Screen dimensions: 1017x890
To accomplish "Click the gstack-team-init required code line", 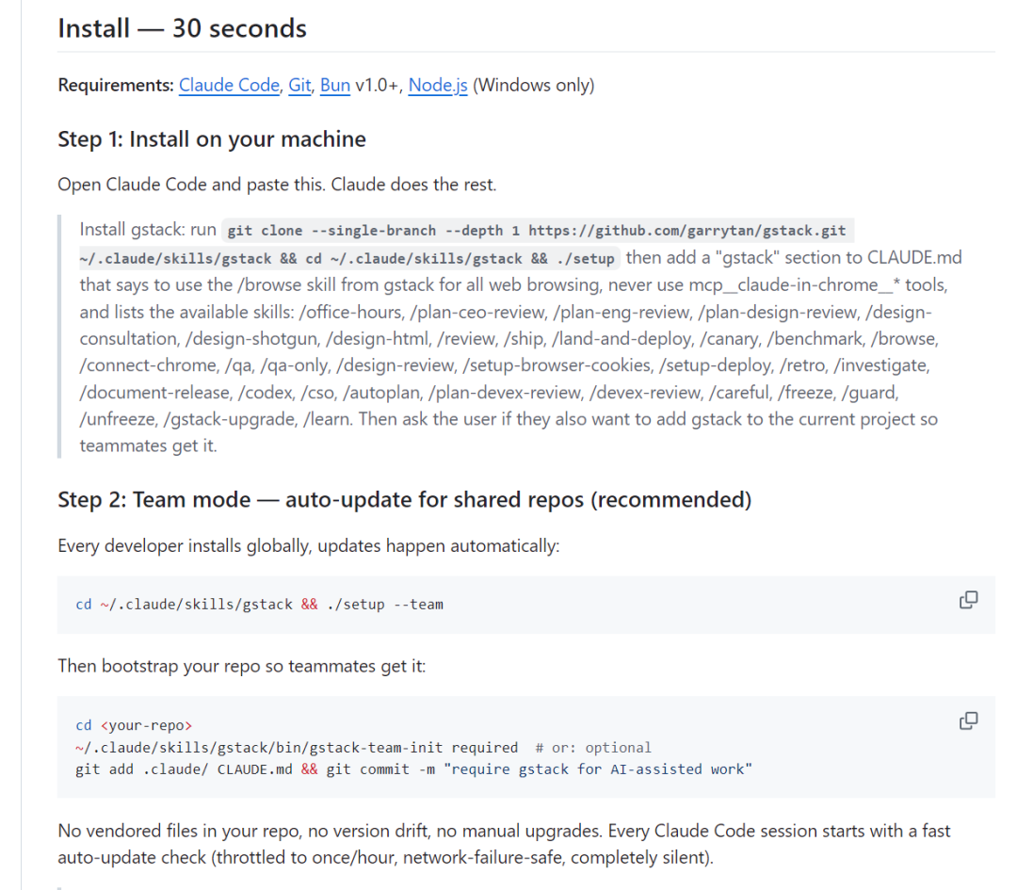I will click(x=297, y=748).
